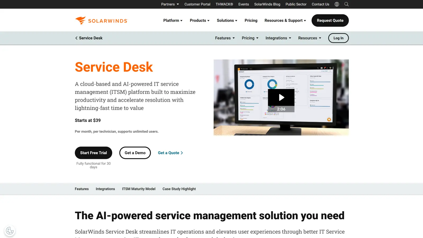Click the video thumbnail monitor image
The width and height of the screenshot is (423, 238).
[x=281, y=97]
